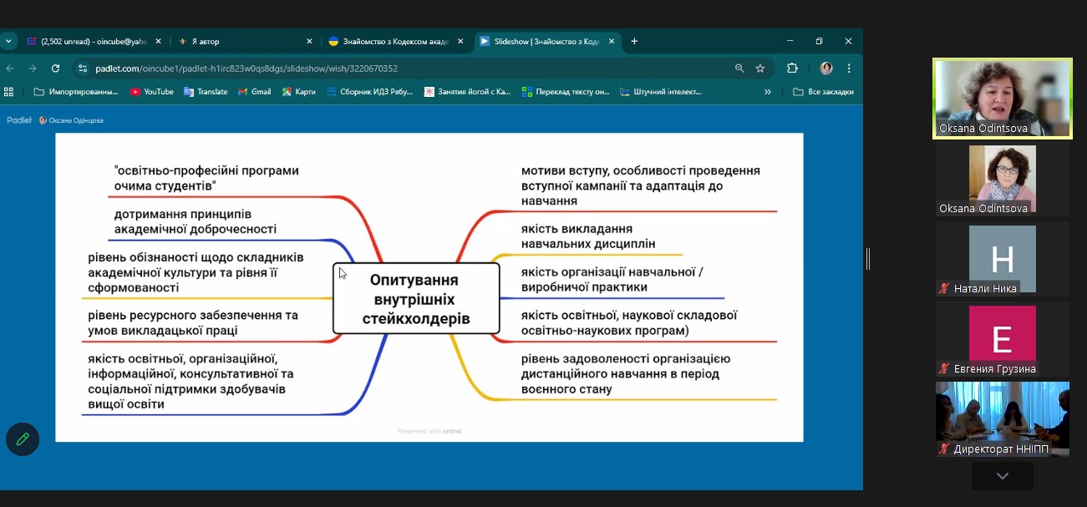Image resolution: width=1087 pixels, height=507 pixels.
Task: Switch to the "Я автор" tab
Action: click(242, 41)
